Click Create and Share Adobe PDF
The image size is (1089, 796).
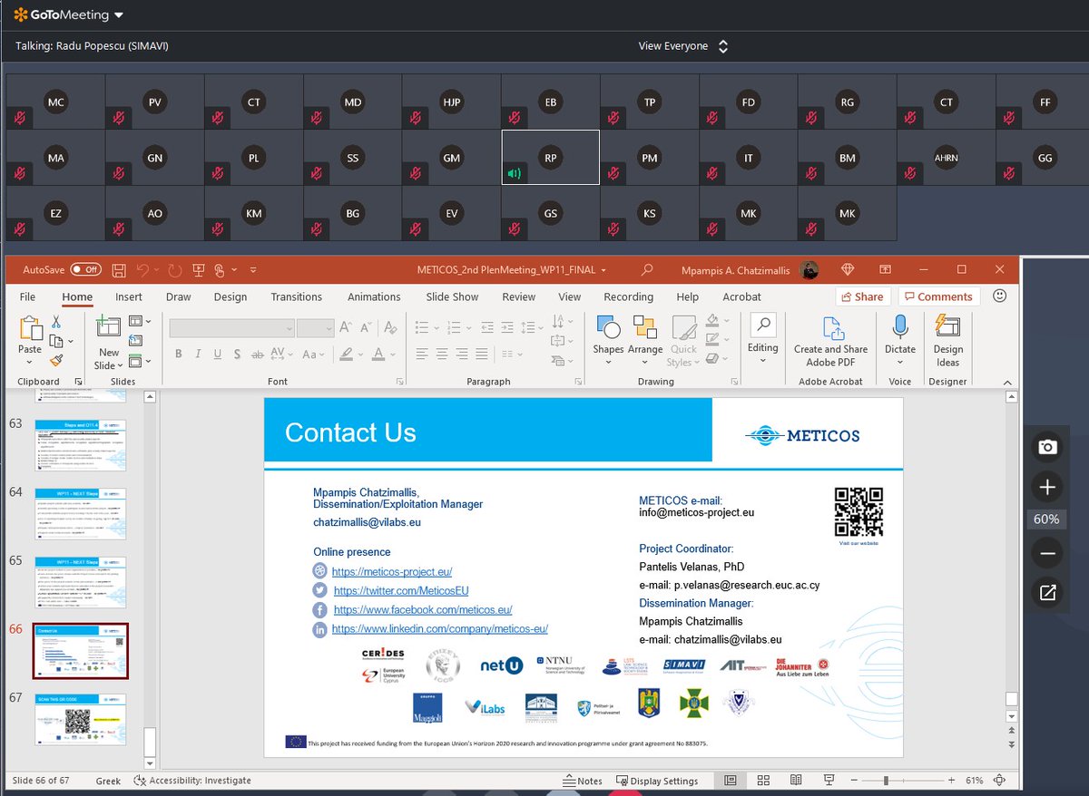(830, 341)
